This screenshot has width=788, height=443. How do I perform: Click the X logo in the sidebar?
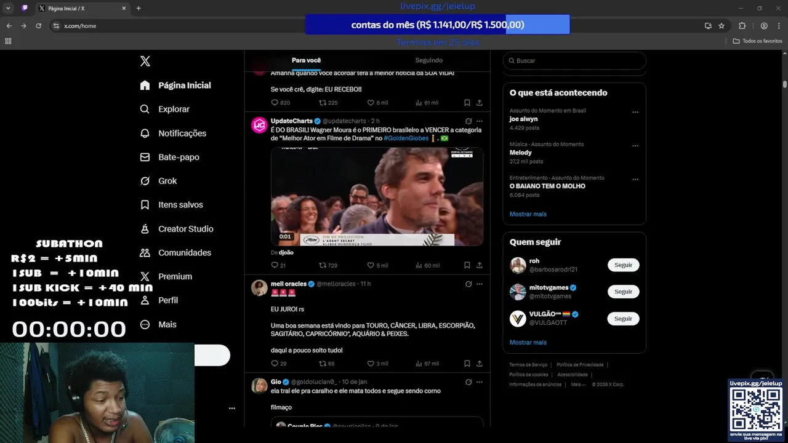(x=145, y=61)
